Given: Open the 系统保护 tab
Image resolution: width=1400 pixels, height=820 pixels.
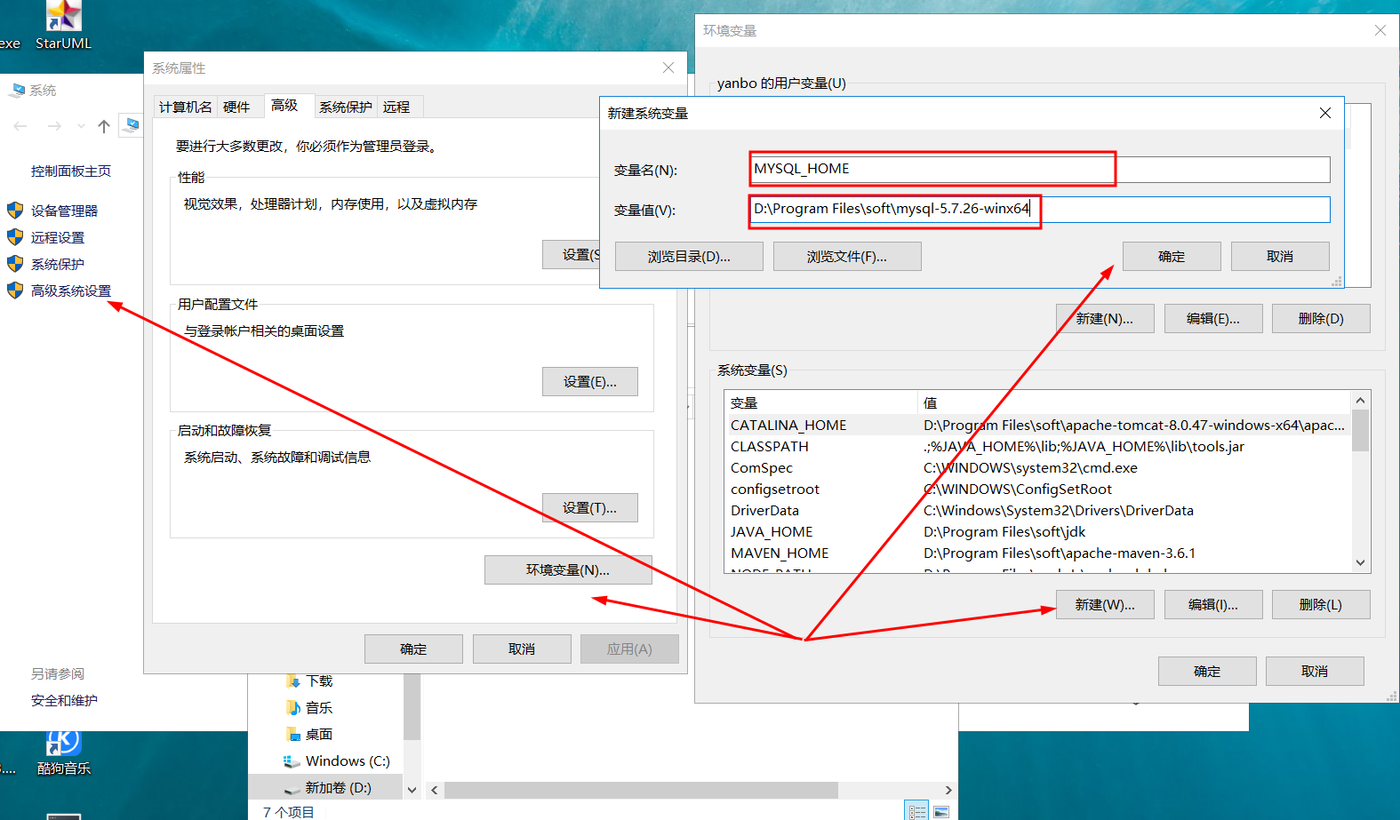Looking at the screenshot, I should (x=346, y=107).
